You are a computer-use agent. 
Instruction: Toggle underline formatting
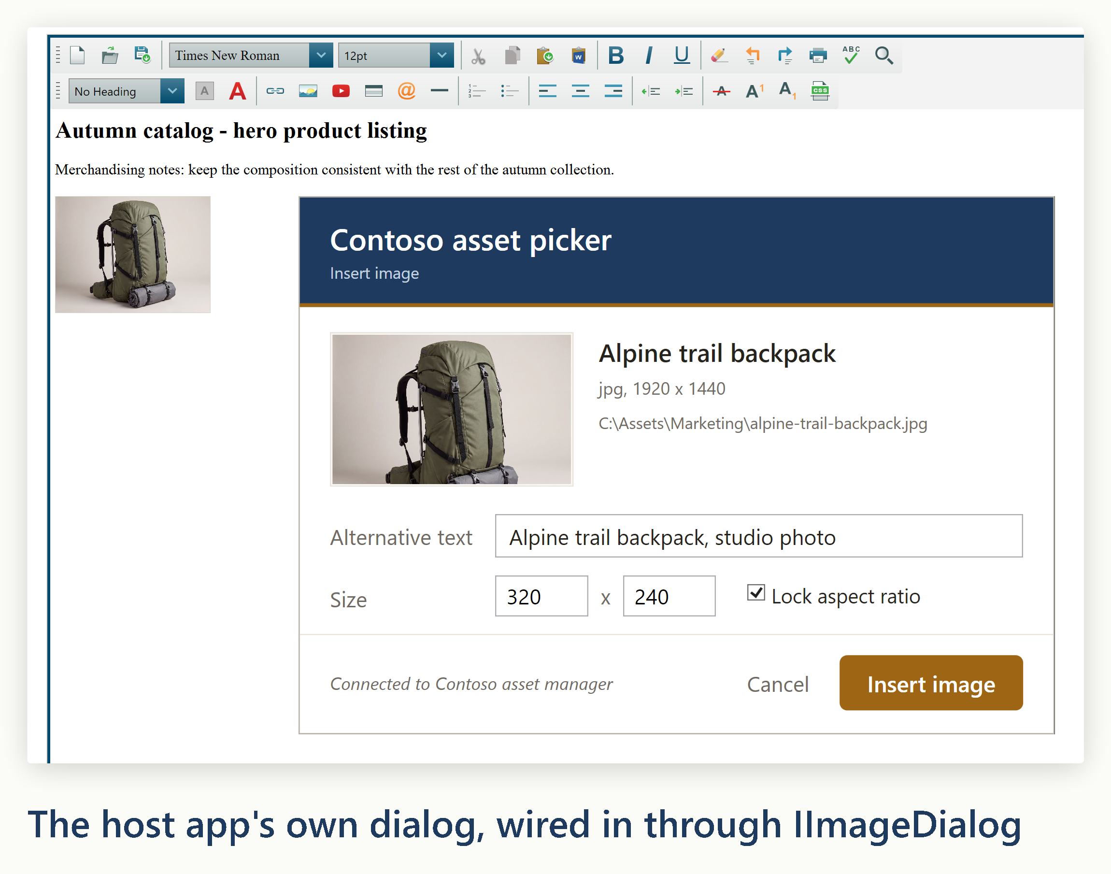pos(682,55)
